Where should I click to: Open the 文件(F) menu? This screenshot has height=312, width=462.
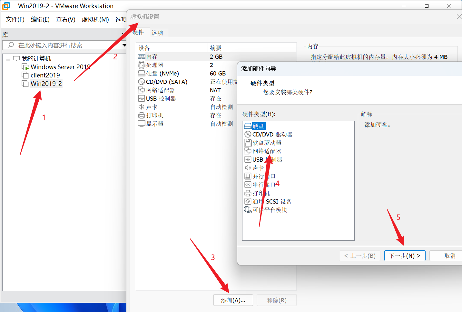coord(15,19)
